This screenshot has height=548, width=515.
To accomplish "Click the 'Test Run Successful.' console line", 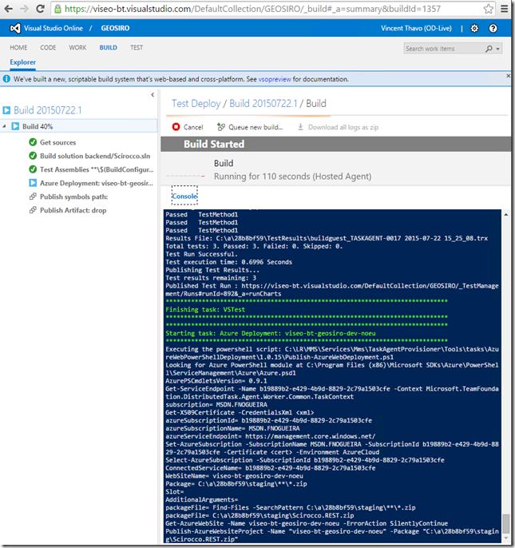I will tap(201, 254).
